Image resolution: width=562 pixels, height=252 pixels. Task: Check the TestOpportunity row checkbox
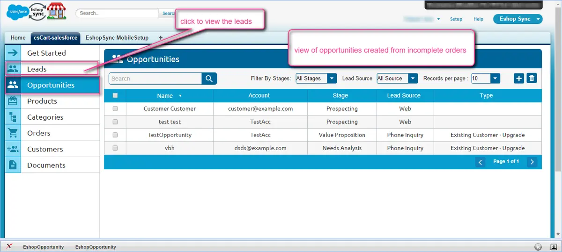click(115, 135)
